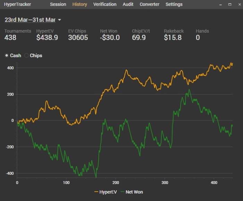243x201 pixels.
Task: Maximize the HyperTracker window
Action: coord(230,5)
